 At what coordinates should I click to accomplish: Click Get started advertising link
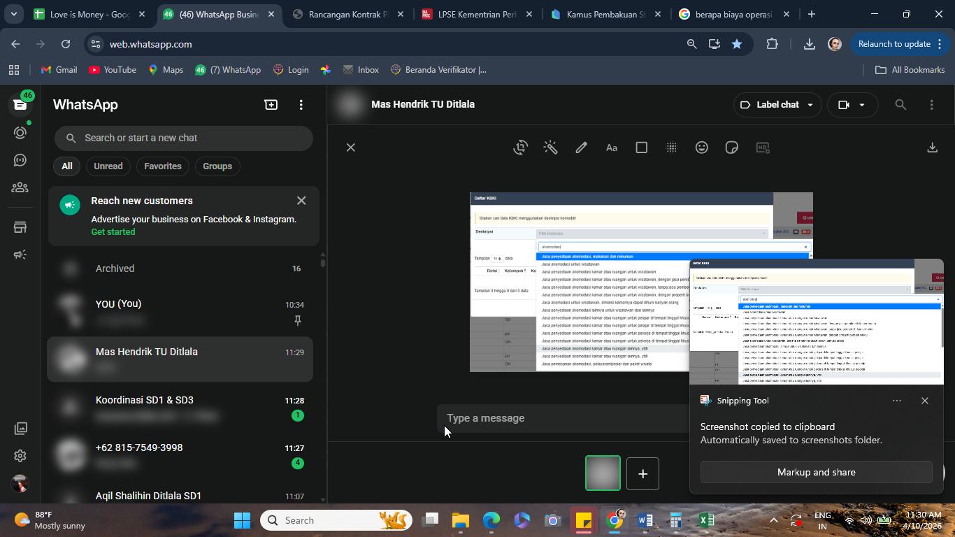113,232
